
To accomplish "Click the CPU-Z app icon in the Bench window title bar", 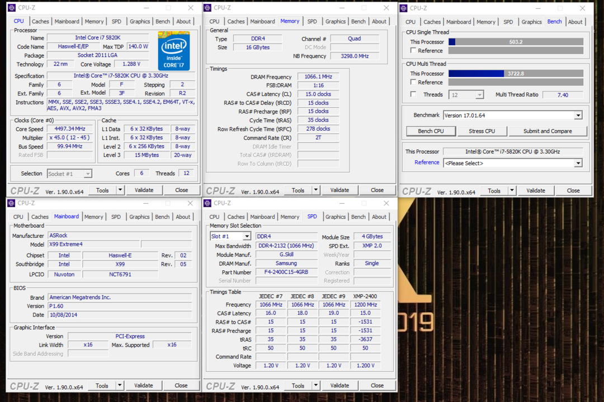I will click(404, 8).
